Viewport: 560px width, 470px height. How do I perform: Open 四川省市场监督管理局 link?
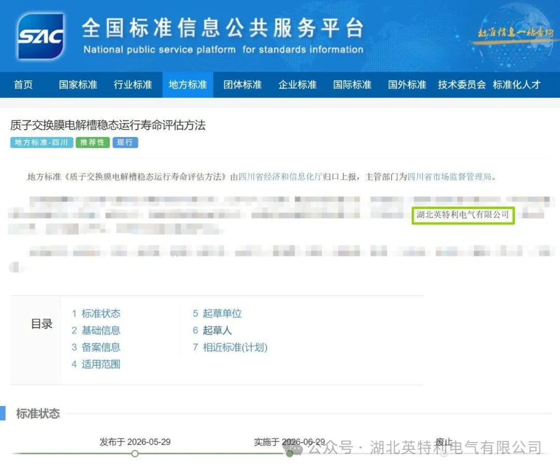coord(449,176)
